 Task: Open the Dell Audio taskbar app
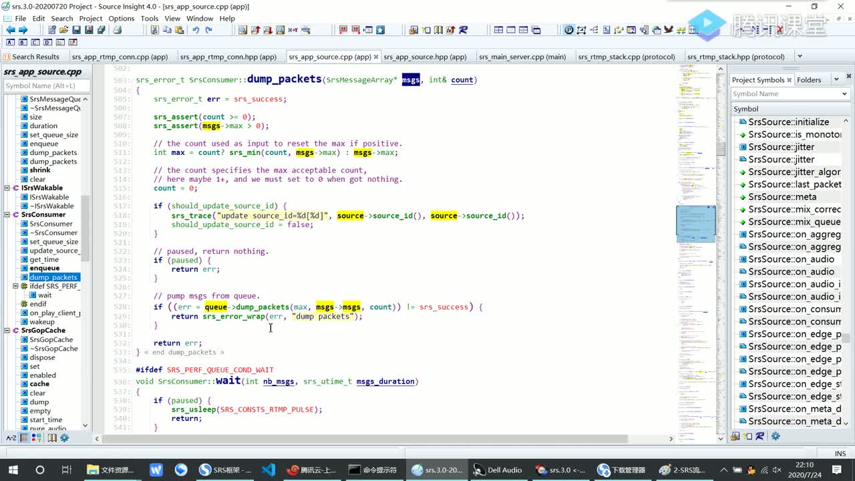[x=498, y=470]
